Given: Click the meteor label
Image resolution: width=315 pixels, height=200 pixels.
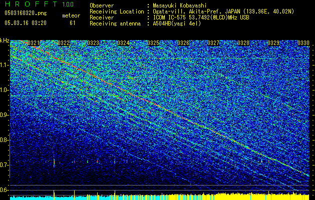Looking at the screenshot, I should click(x=71, y=15).
